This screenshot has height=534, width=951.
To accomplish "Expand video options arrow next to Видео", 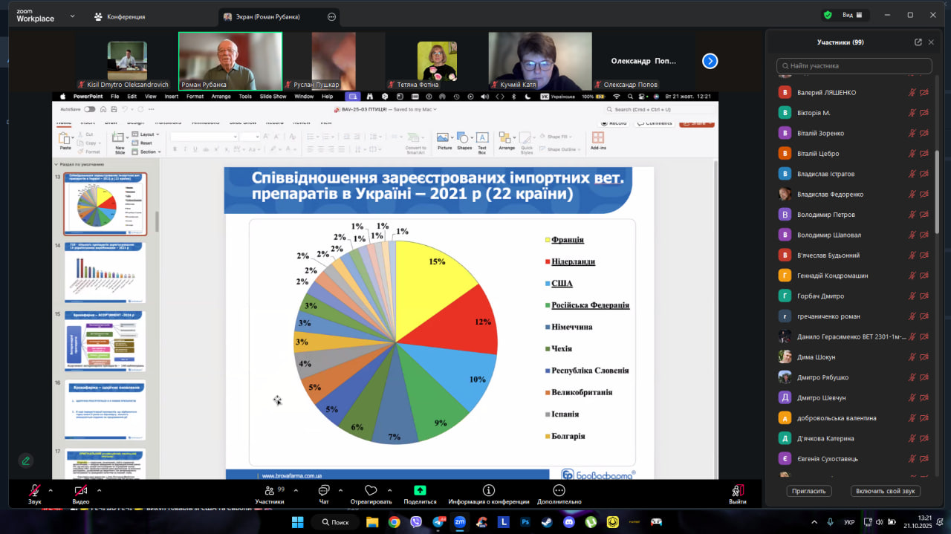I will point(99,490).
